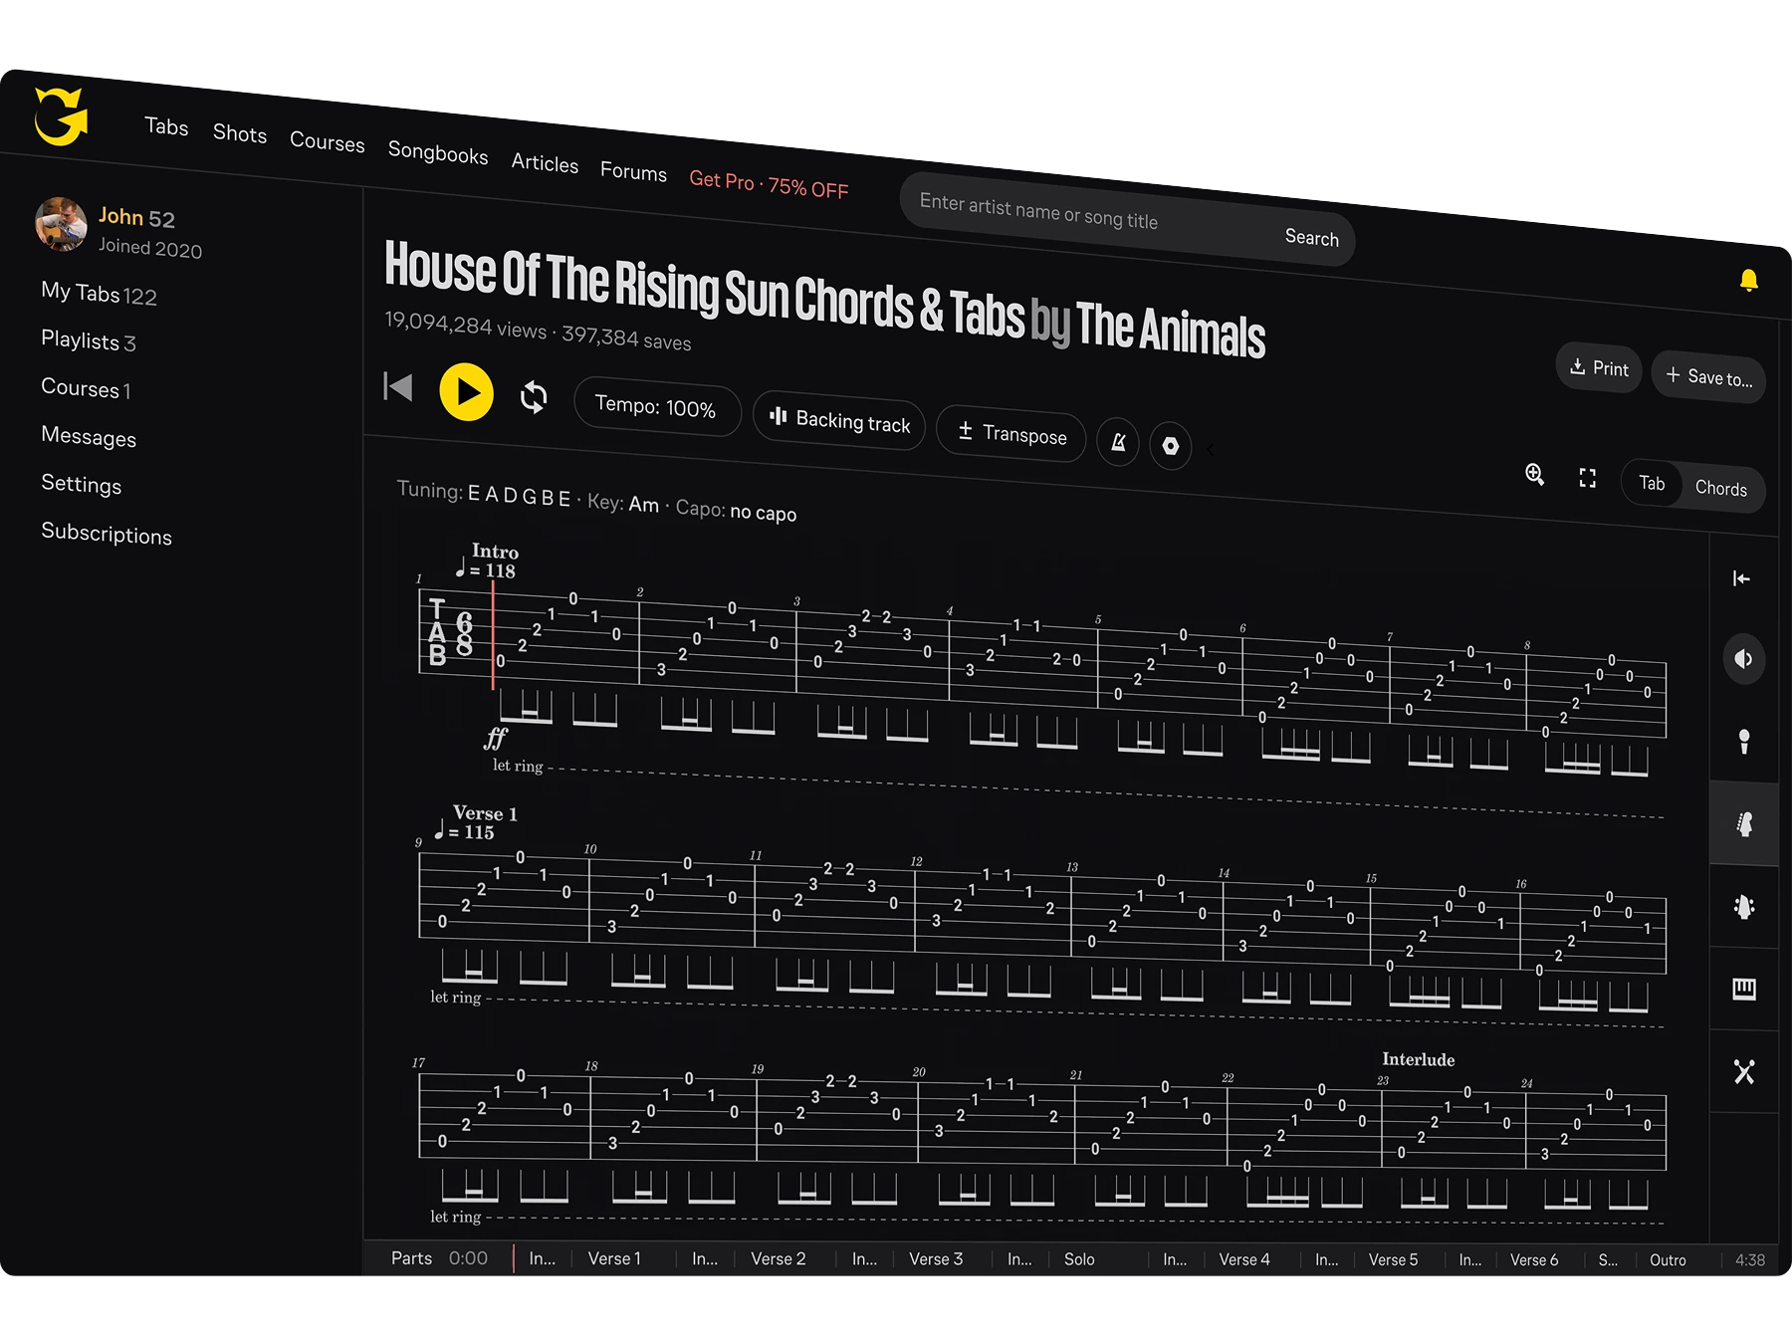
Task: Toggle loop playback icon
Action: tap(534, 397)
